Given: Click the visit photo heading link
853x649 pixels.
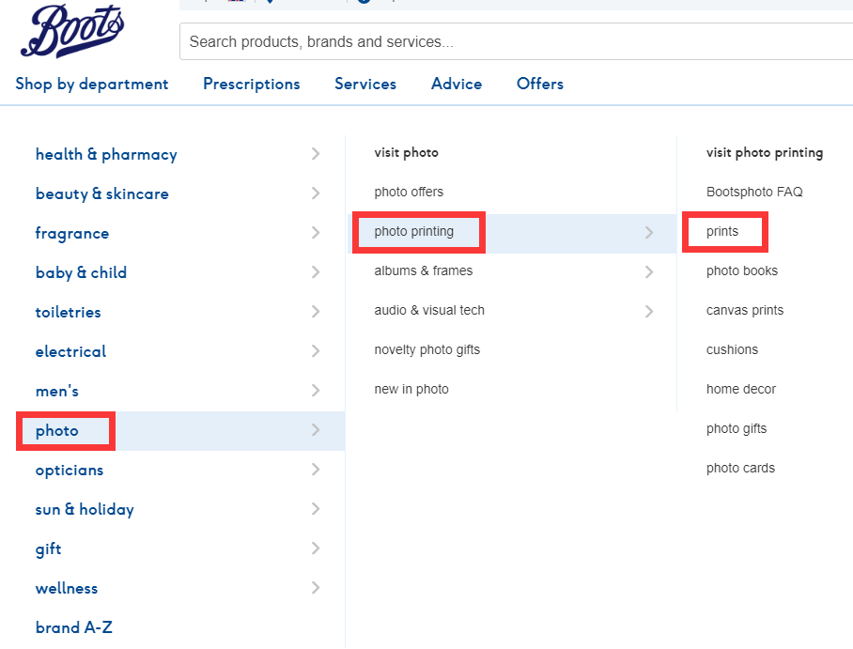Looking at the screenshot, I should pyautogui.click(x=406, y=152).
